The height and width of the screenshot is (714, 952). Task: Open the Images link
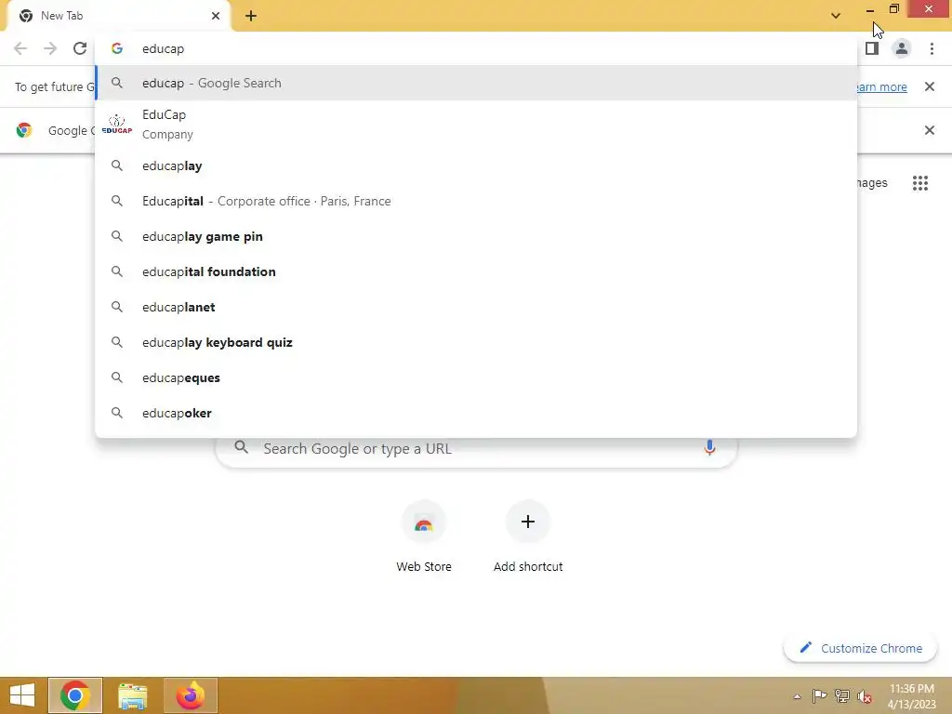pos(872,183)
